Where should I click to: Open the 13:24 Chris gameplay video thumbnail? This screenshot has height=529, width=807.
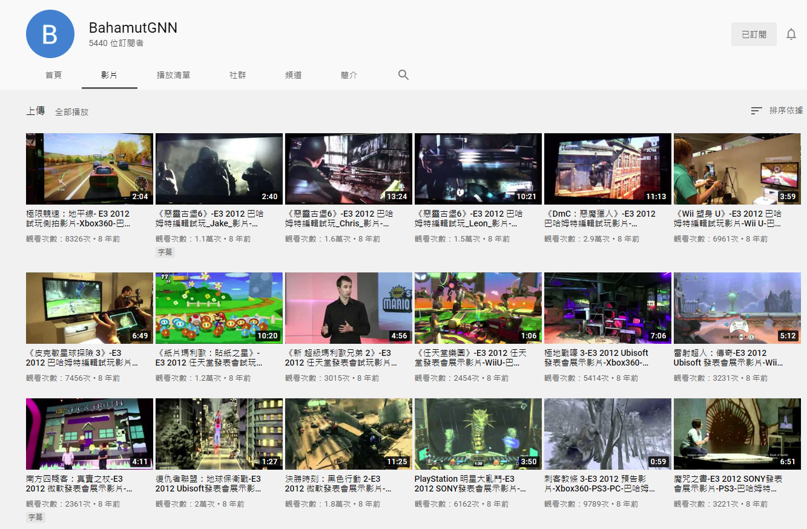click(349, 169)
